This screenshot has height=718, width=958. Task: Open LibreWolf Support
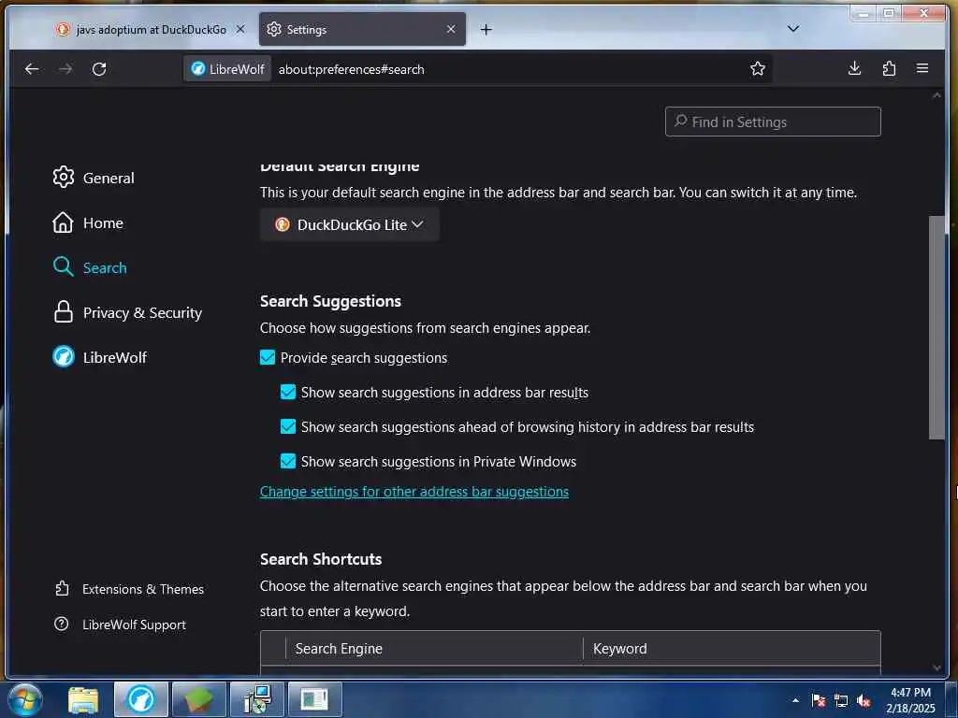point(120,625)
